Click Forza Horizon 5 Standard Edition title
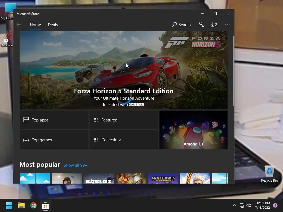 pos(124,91)
